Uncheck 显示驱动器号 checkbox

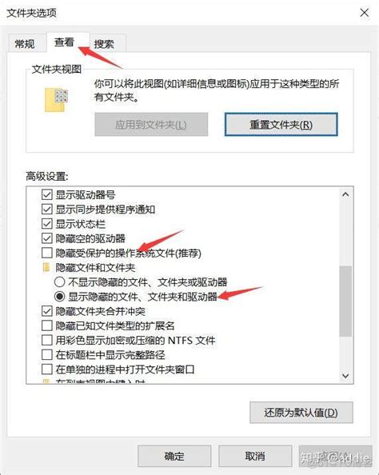pyautogui.click(x=46, y=194)
